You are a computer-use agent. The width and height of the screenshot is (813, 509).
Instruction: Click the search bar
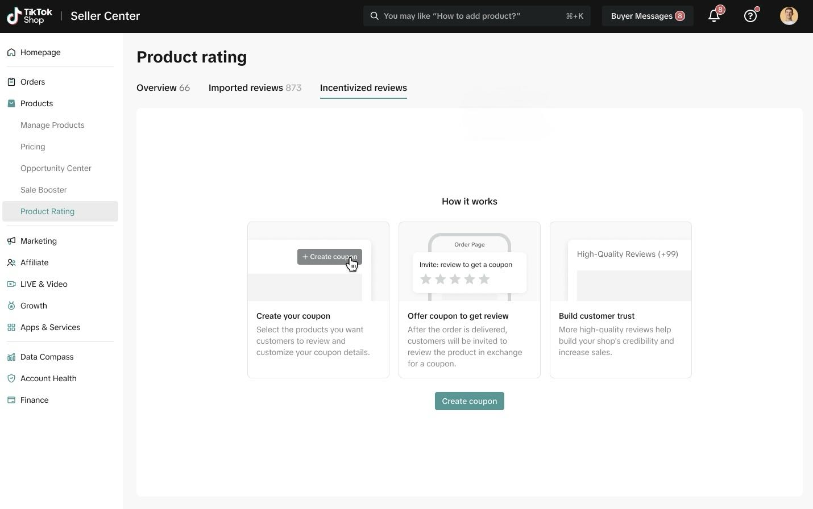[x=476, y=15]
